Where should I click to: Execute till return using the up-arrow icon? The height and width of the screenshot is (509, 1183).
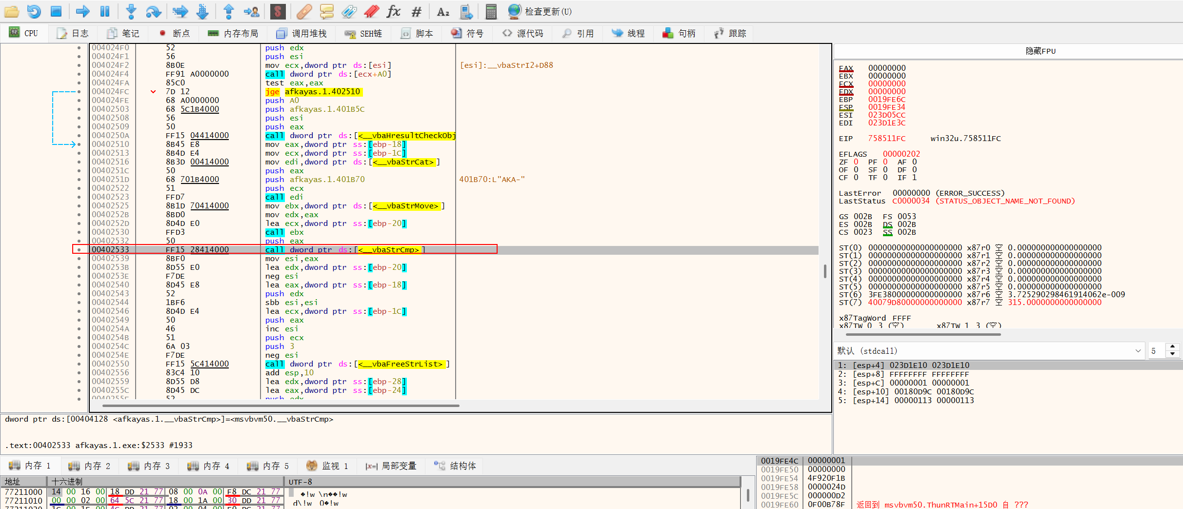[x=228, y=11]
